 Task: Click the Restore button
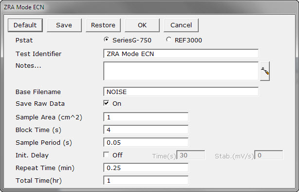[x=103, y=25]
